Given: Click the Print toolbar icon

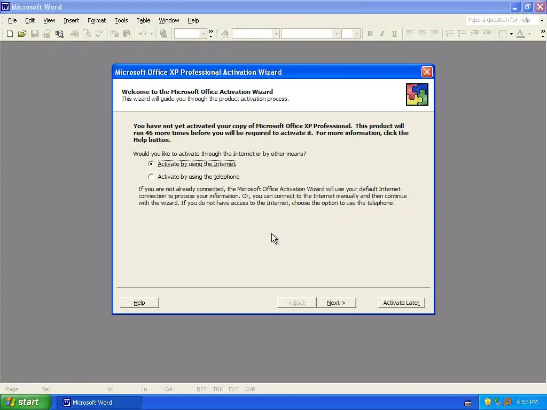Looking at the screenshot, I should 75,34.
